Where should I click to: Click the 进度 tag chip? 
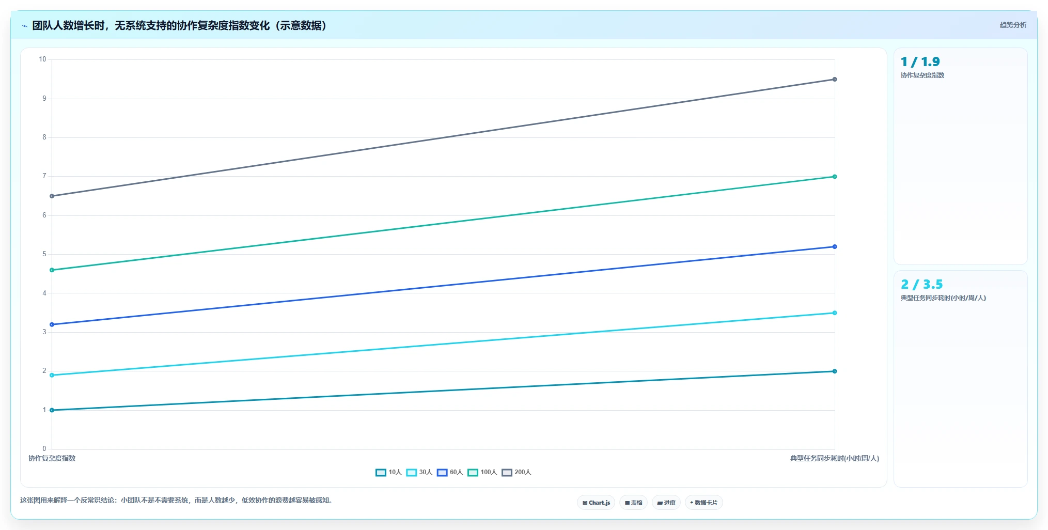tap(666, 503)
